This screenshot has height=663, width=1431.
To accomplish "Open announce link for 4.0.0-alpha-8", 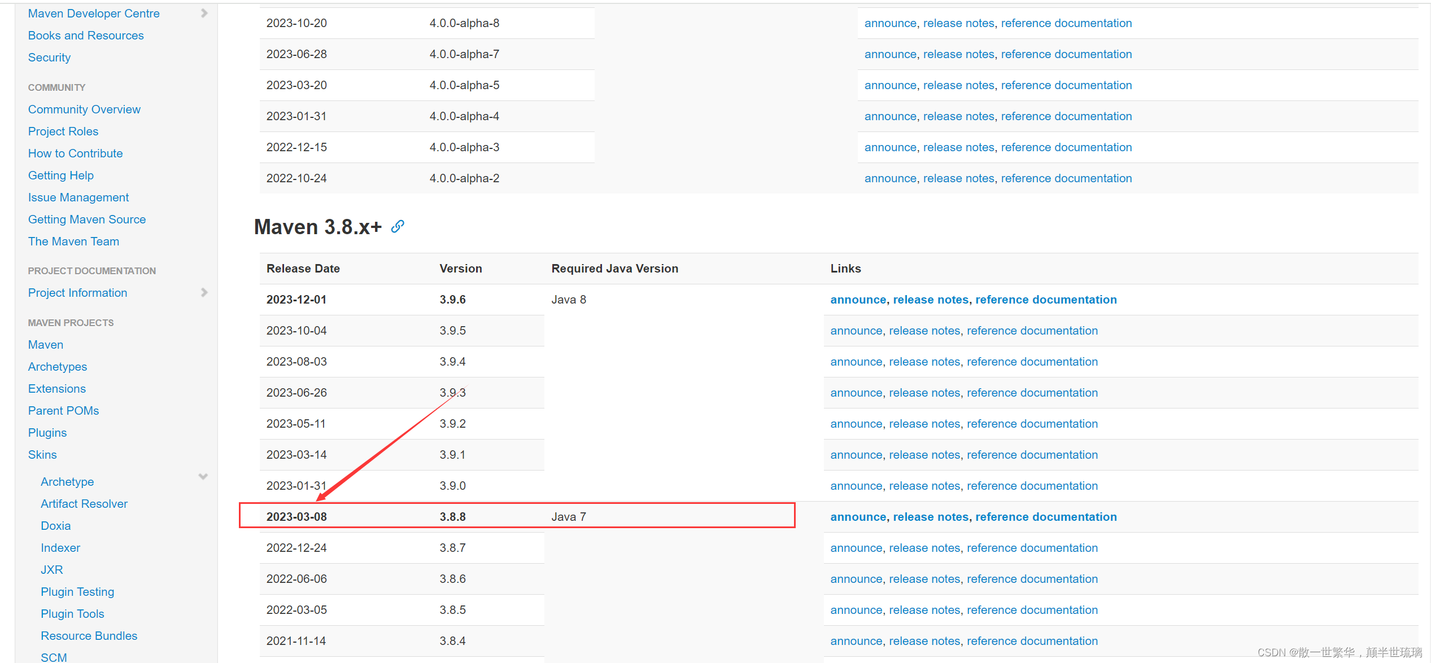I will pos(891,23).
